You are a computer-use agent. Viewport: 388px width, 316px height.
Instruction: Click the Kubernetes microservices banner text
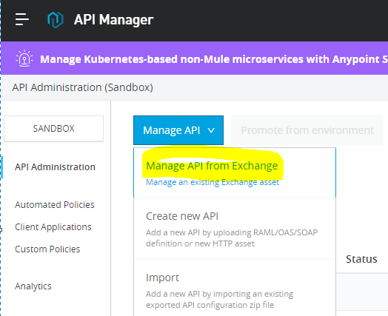click(214, 59)
